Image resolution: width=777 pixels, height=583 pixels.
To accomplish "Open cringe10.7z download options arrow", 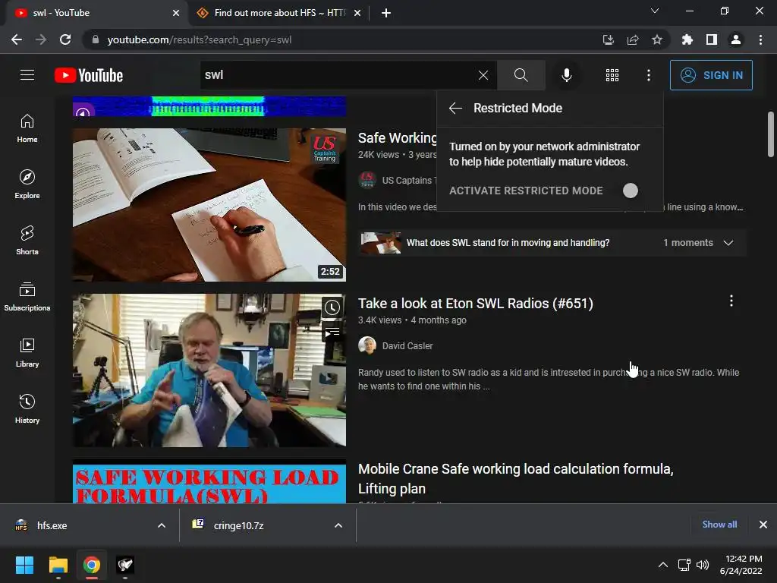I will 338,525.
